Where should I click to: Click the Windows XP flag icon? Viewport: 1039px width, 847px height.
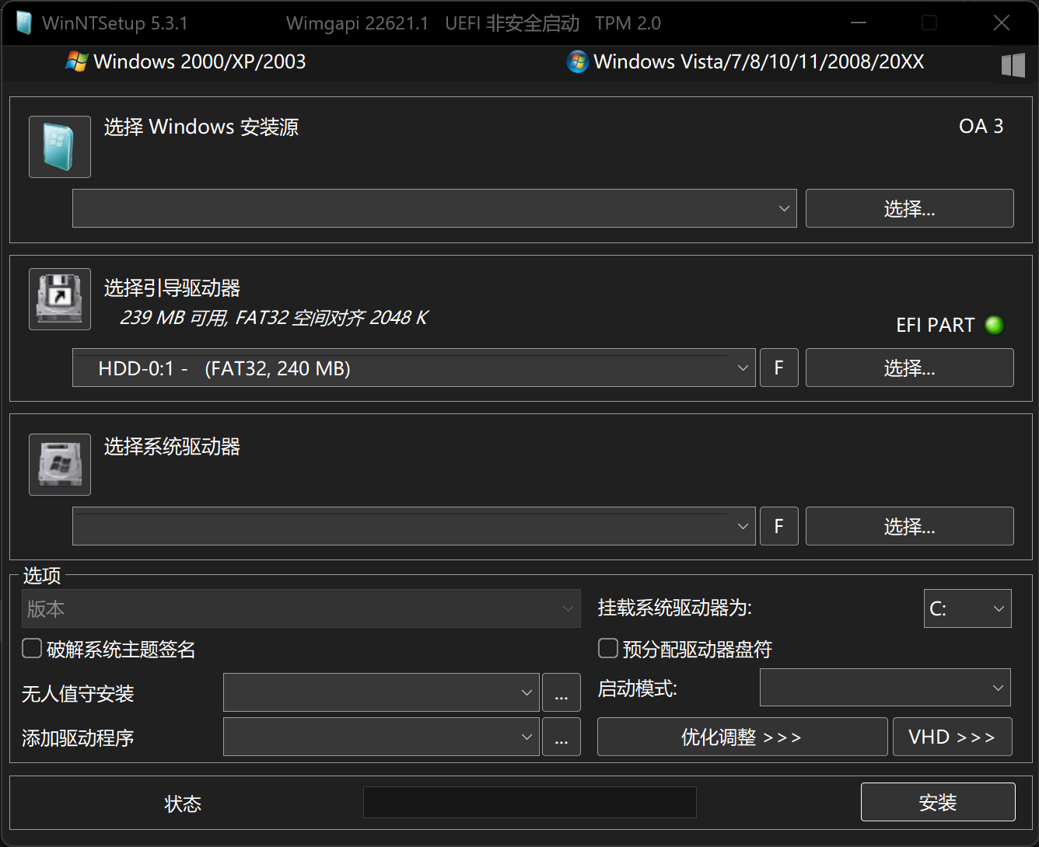[x=77, y=61]
